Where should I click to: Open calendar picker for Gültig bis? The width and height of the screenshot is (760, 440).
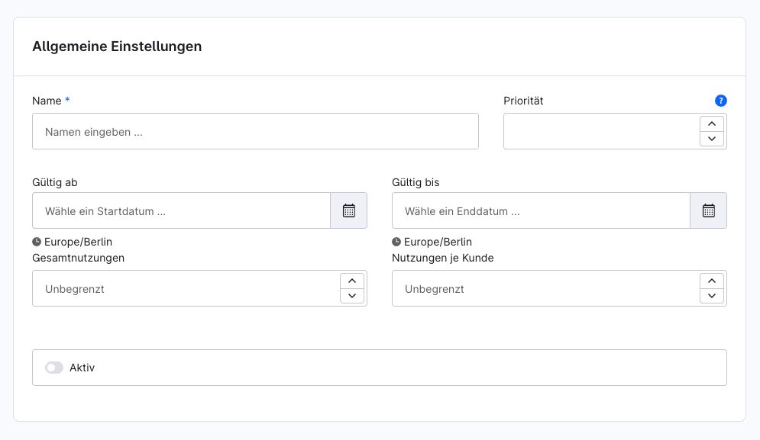(x=709, y=210)
